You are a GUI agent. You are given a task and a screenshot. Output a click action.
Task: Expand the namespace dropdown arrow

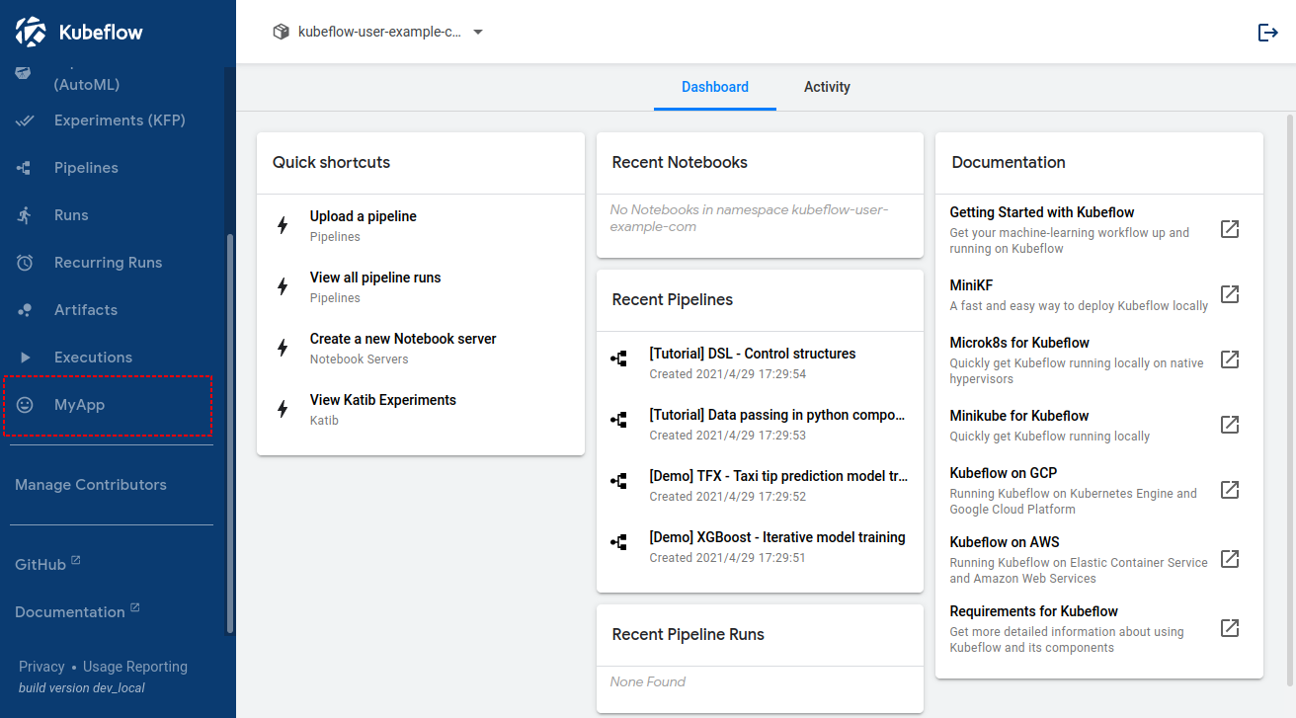[477, 31]
